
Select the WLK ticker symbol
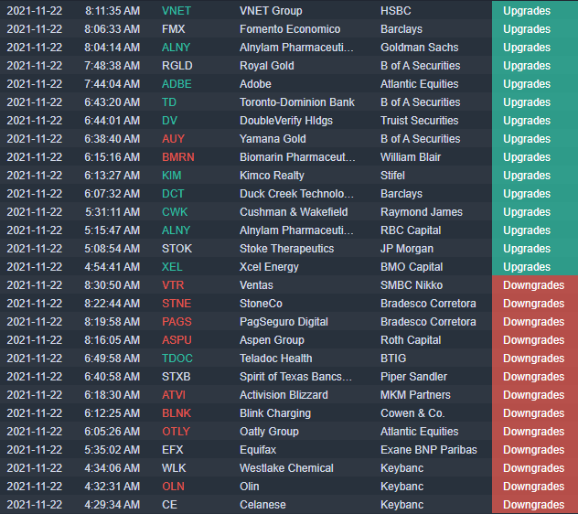174,468
